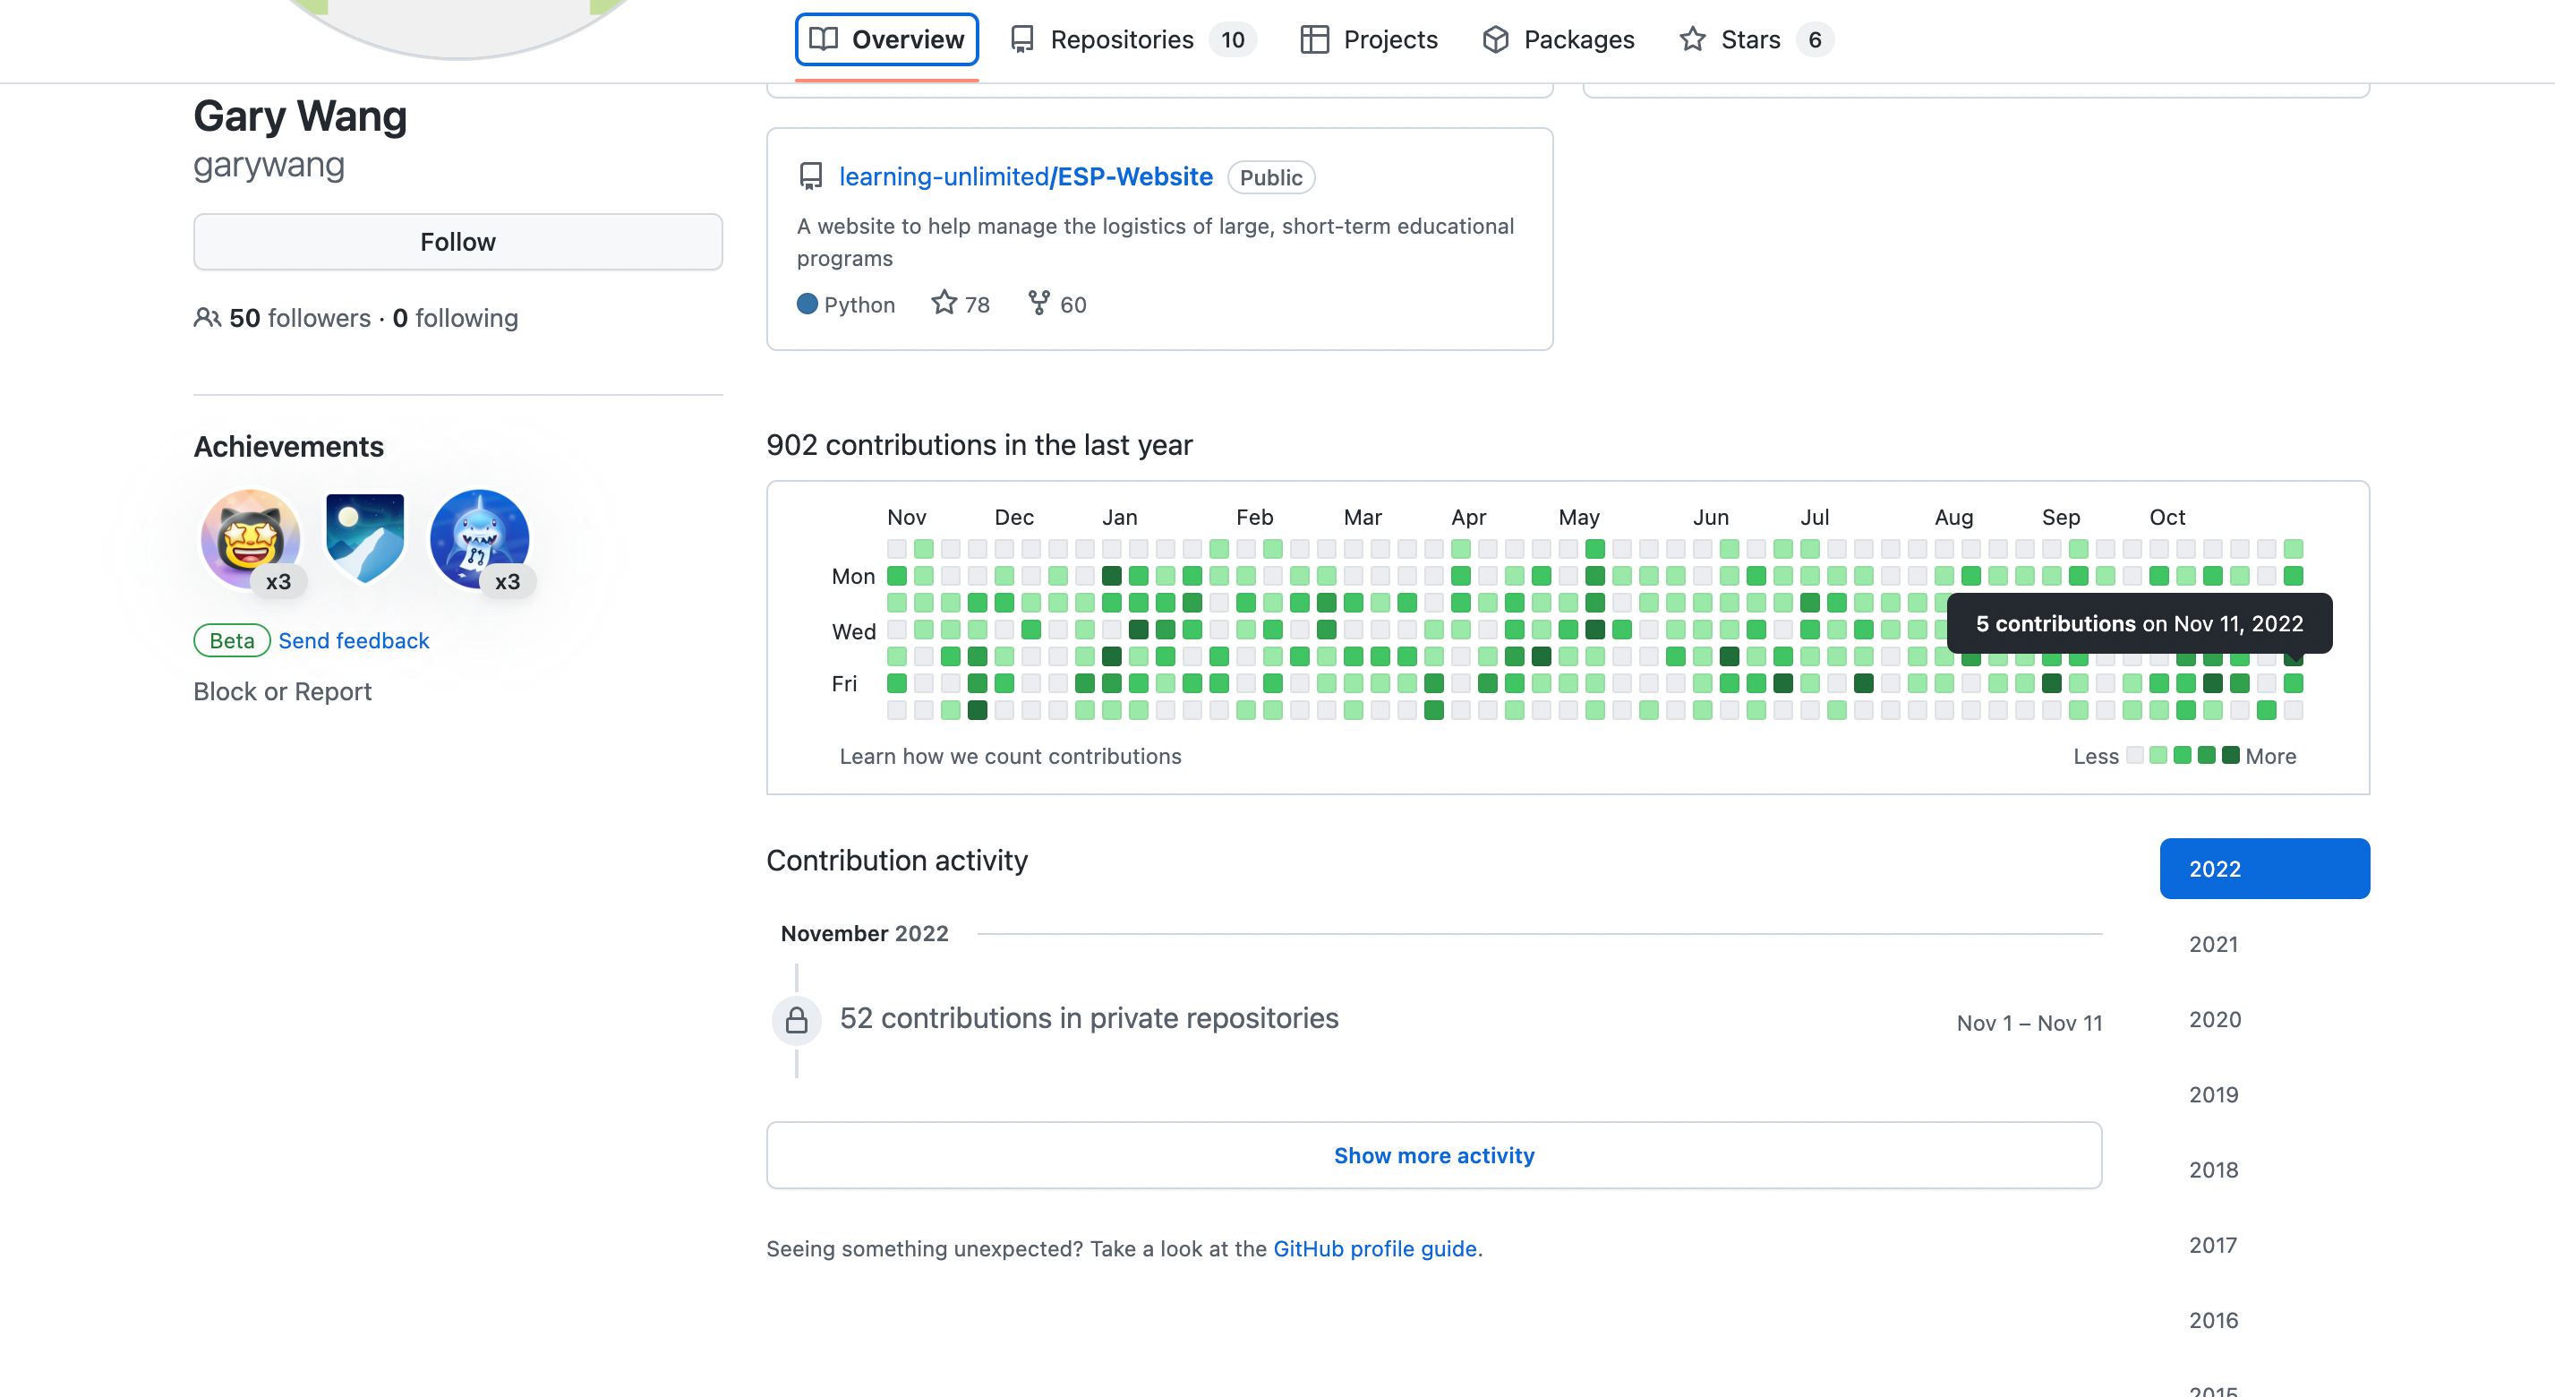Follow Gary Wang
The height and width of the screenshot is (1397, 2555).
coord(457,242)
